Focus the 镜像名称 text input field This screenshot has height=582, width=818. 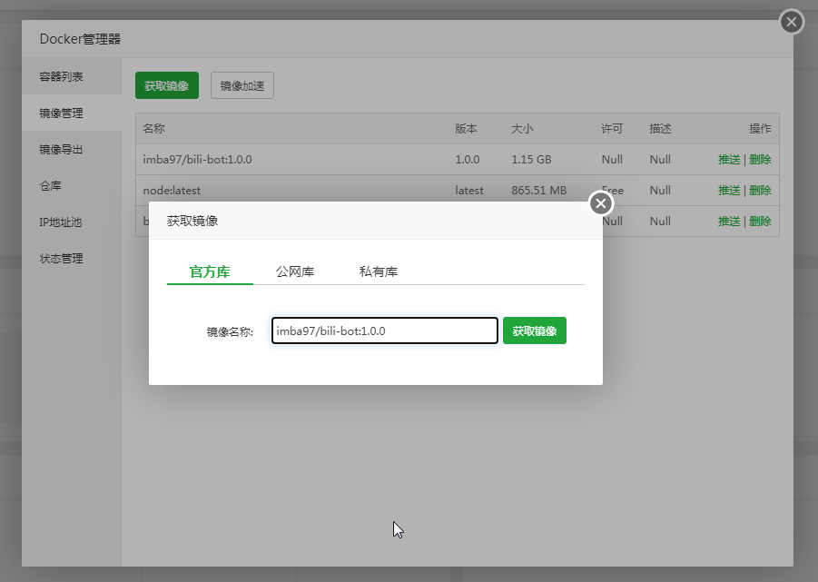pos(385,331)
